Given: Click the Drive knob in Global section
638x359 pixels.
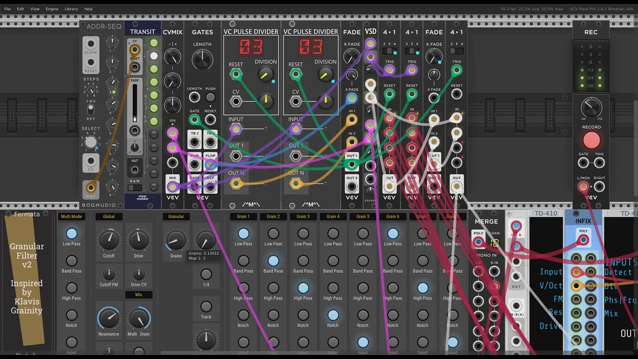Looking at the screenshot, I should point(139,240).
